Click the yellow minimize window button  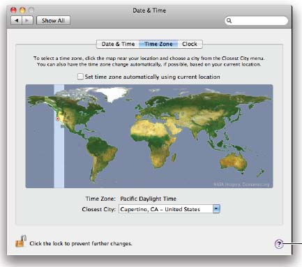[22, 10]
